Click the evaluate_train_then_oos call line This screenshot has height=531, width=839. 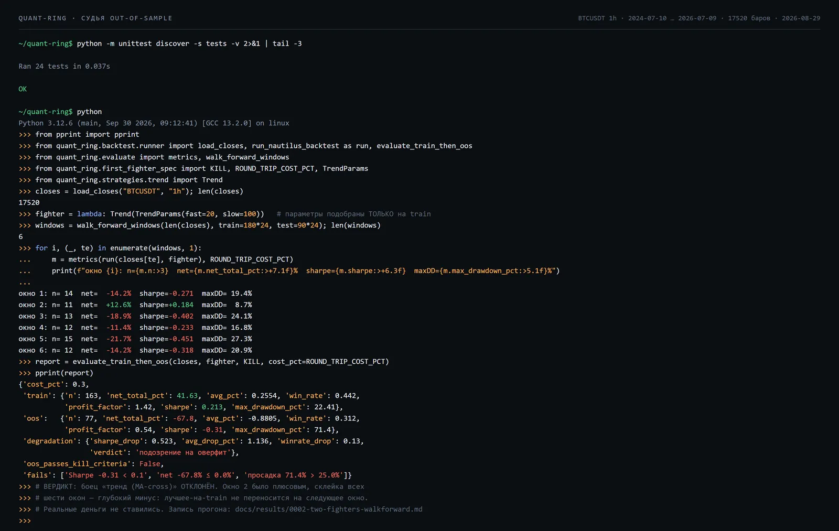tap(203, 362)
